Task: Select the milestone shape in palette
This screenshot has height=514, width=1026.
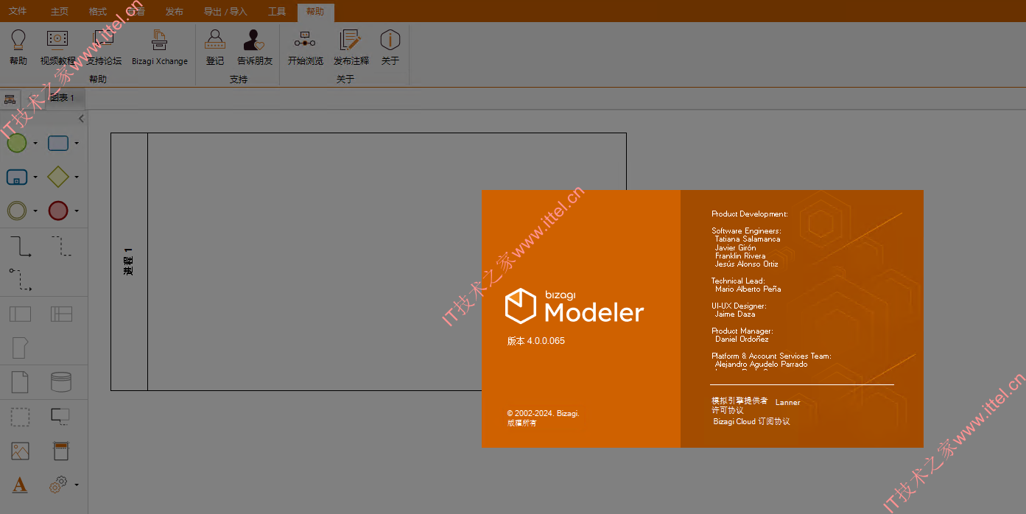Action: point(20,348)
